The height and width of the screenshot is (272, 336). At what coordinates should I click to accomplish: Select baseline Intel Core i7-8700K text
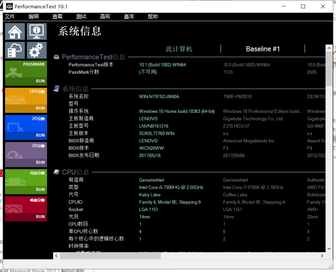[x=253, y=188]
